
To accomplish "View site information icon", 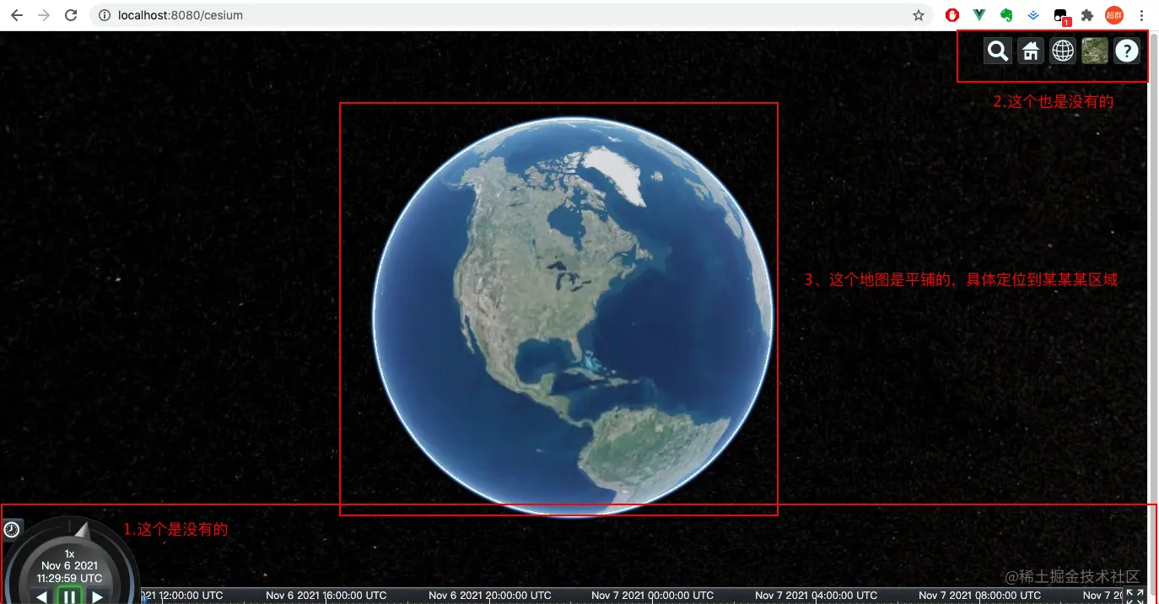I will pos(105,15).
